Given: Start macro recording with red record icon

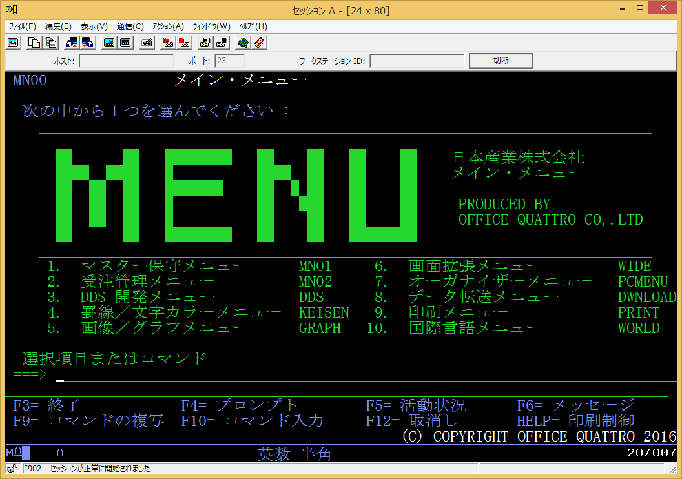Looking at the screenshot, I should [168, 43].
